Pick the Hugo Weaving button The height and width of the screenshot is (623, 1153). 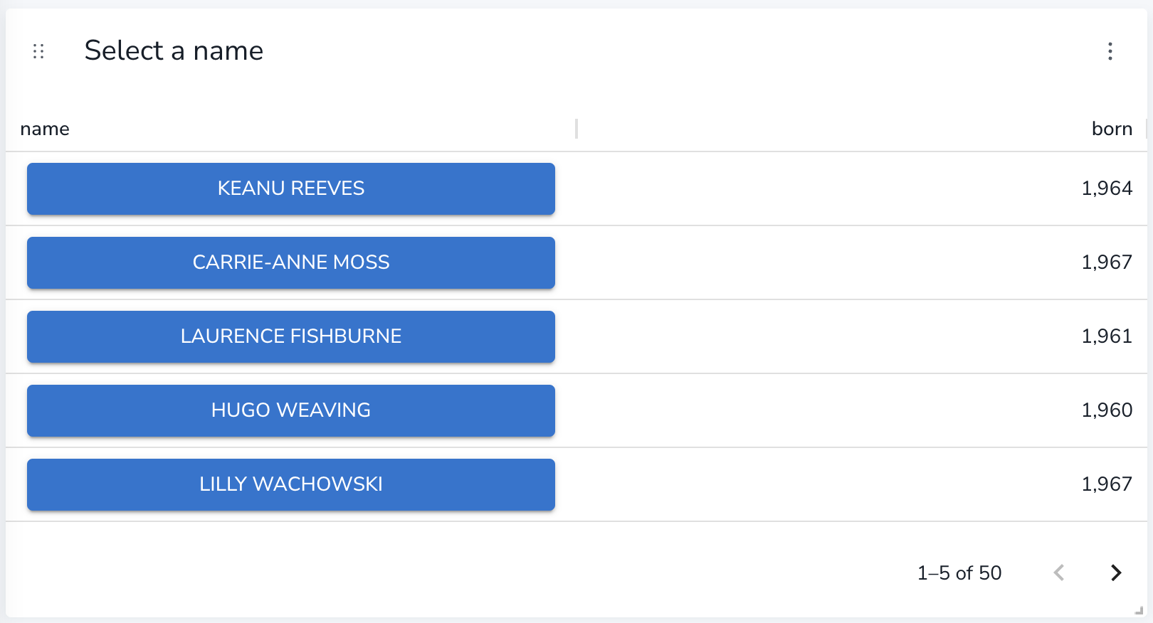291,410
